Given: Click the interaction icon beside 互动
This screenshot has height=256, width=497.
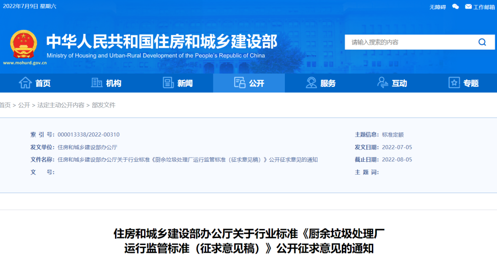Looking at the screenshot, I should (x=382, y=83).
